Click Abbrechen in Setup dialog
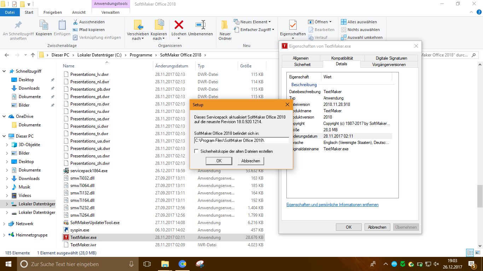The height and width of the screenshot is (271, 483). (x=251, y=161)
